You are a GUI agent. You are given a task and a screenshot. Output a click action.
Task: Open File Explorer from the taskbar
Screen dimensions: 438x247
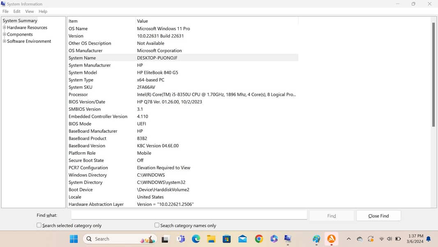click(211, 239)
